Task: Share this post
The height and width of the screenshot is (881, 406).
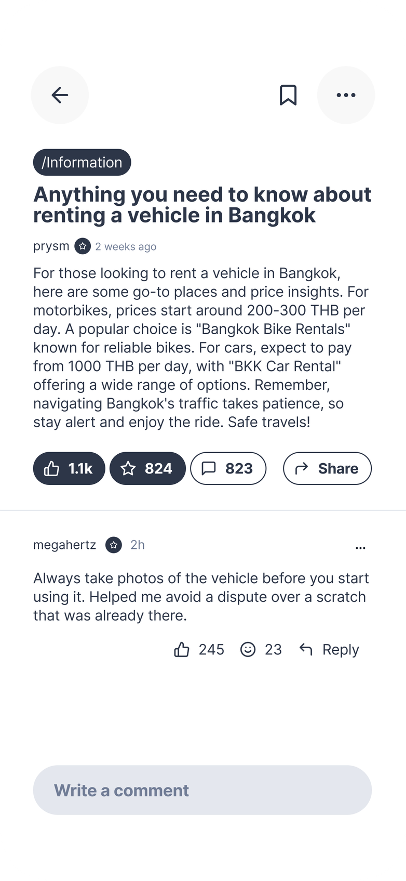Action: 327,468
